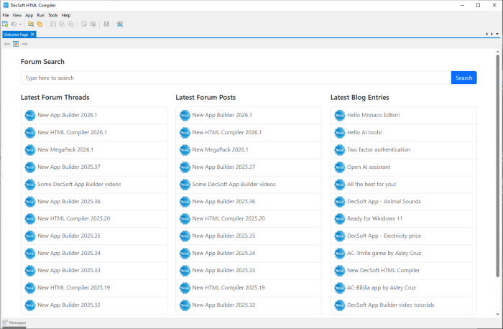Click the vertical scrollbar thumb
The image size is (503, 329).
[x=498, y=166]
